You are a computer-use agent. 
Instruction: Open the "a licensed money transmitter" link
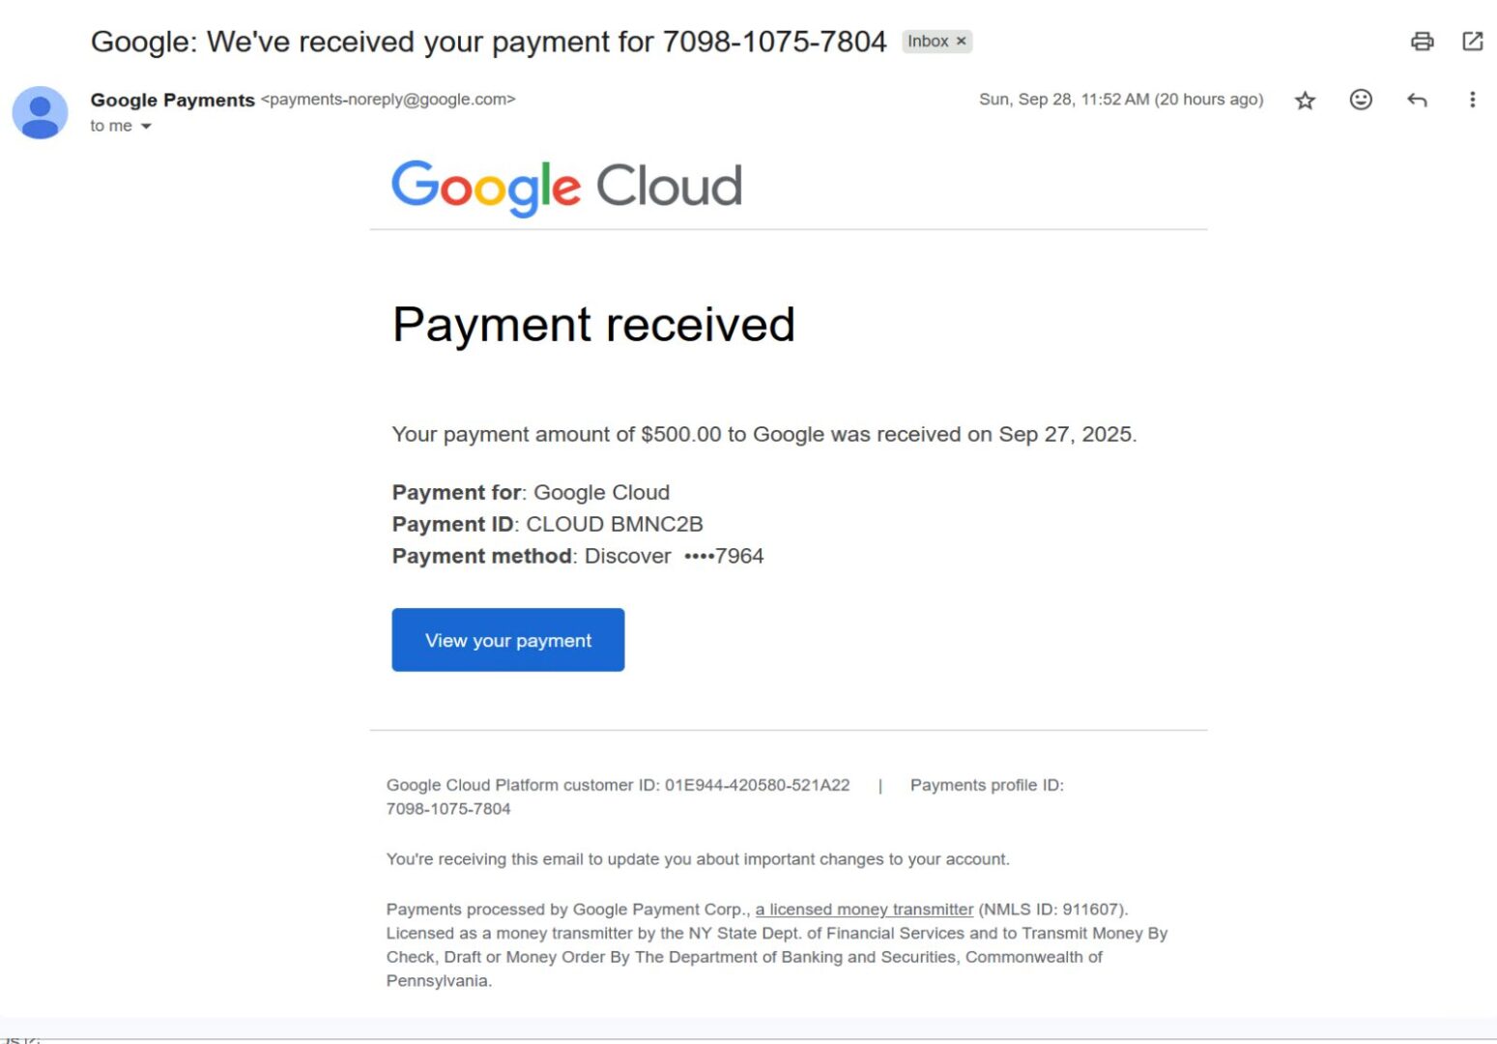tap(864, 910)
